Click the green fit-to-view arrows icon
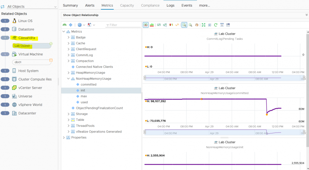 click(x=203, y=25)
